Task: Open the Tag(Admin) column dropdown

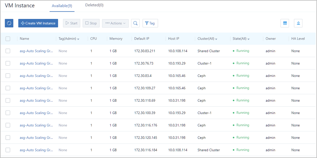Action: pyautogui.click(x=69, y=39)
